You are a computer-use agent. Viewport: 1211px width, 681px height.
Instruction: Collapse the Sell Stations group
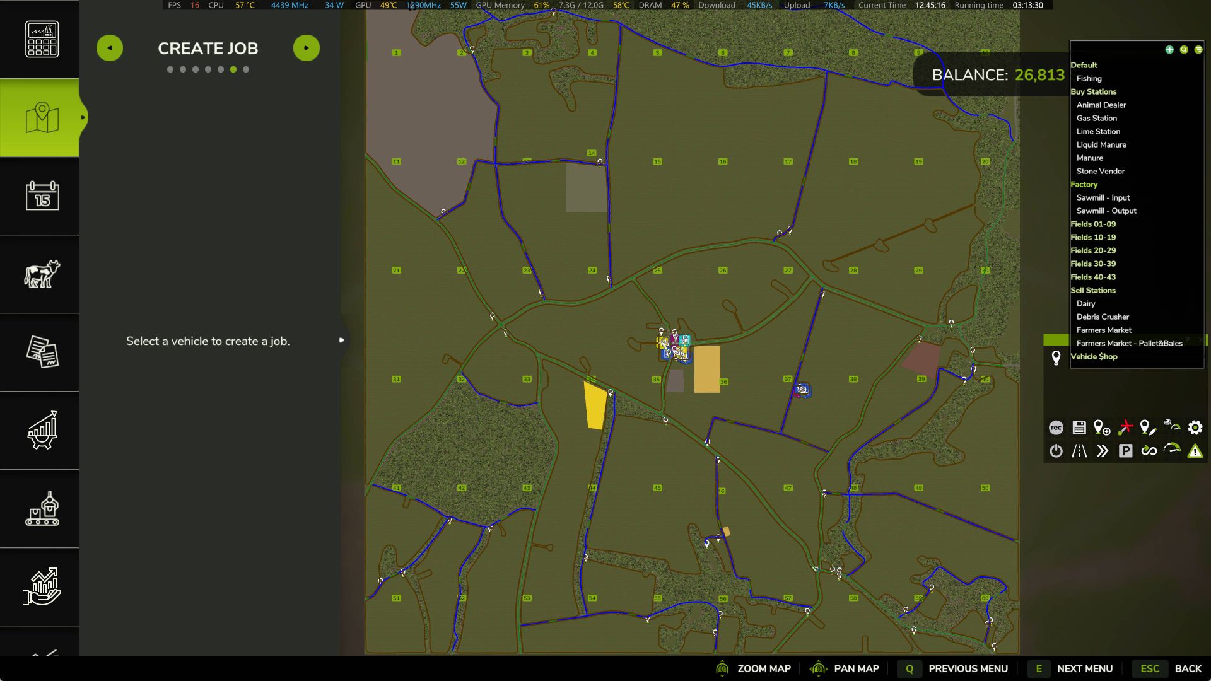point(1093,290)
